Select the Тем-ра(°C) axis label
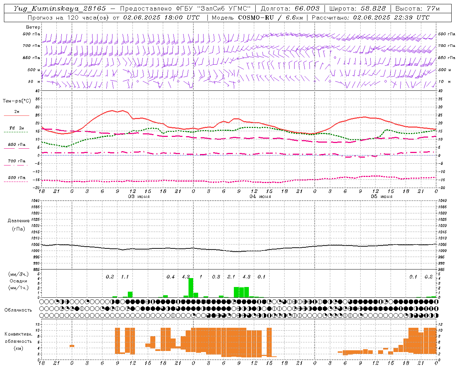The width and height of the screenshot is (457, 366). tap(17, 101)
